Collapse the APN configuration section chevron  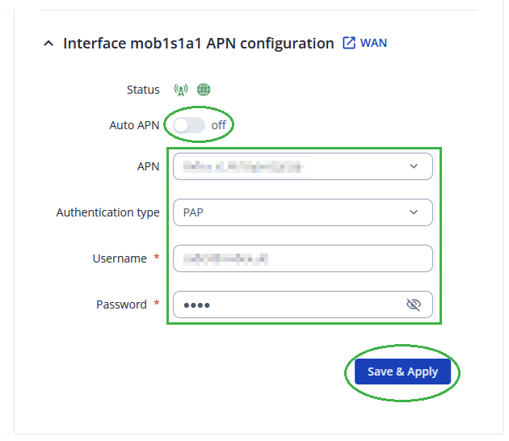tap(48, 44)
